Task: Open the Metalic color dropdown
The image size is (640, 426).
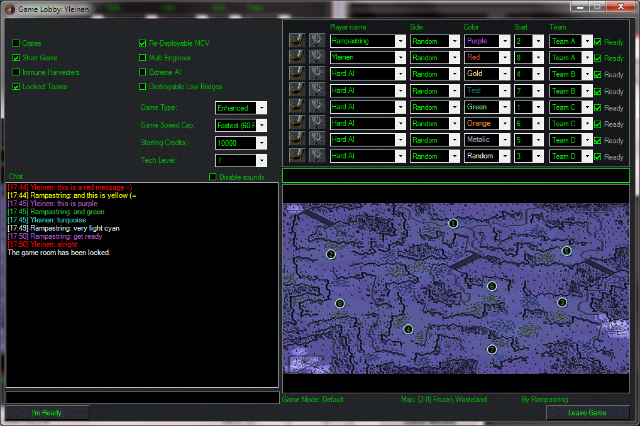Action: click(x=487, y=139)
